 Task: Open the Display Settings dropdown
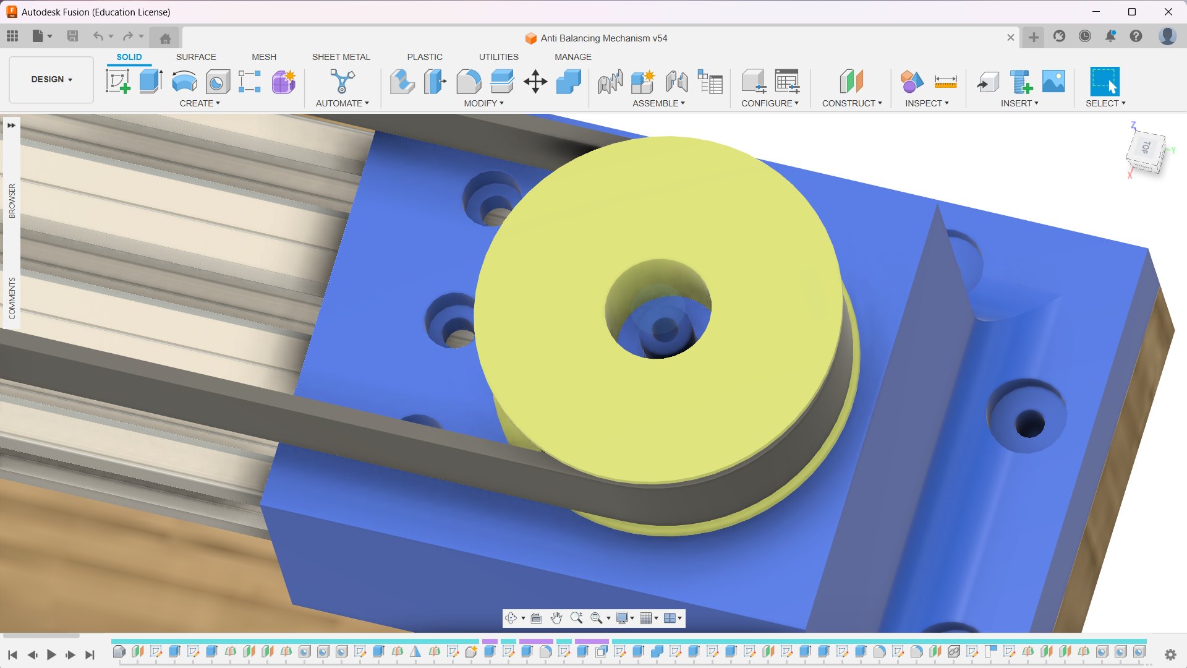tap(625, 618)
